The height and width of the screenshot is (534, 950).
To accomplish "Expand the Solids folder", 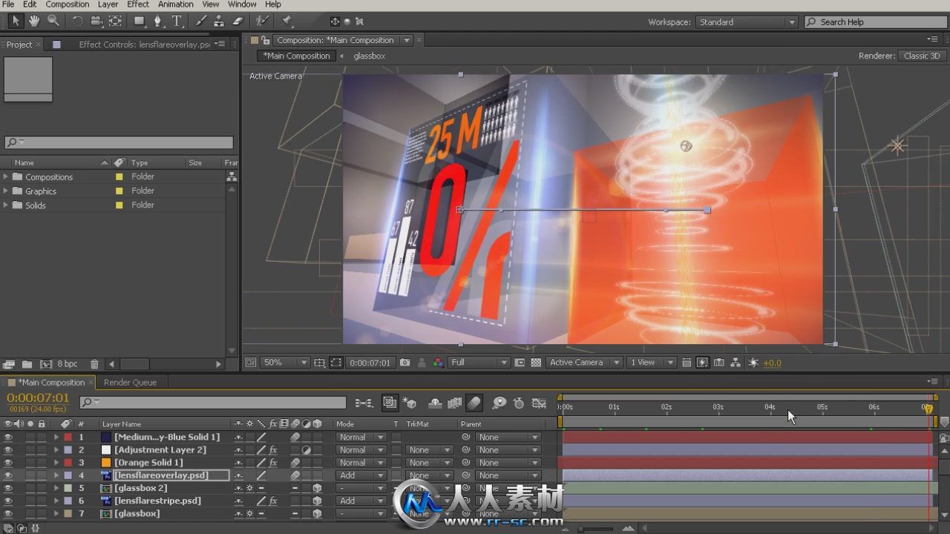I will coord(6,205).
